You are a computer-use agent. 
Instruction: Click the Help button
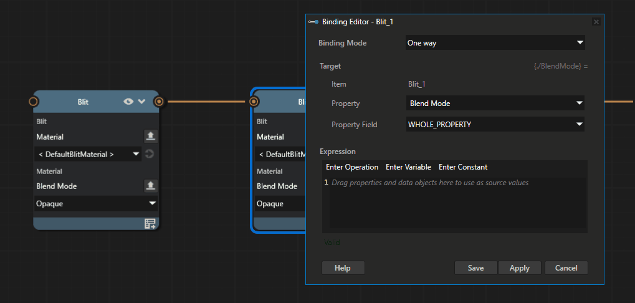tap(343, 267)
